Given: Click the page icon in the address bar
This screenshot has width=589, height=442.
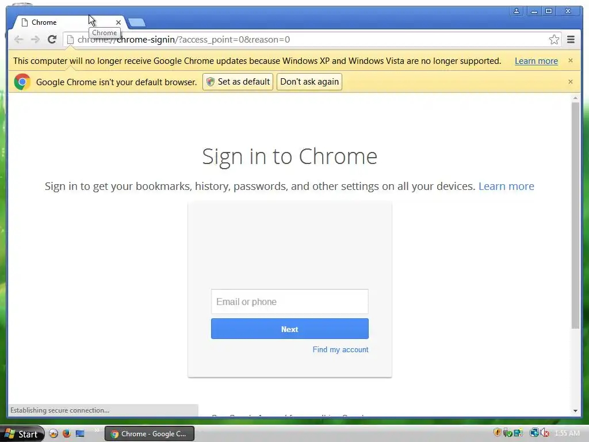Looking at the screenshot, I should click(x=70, y=40).
